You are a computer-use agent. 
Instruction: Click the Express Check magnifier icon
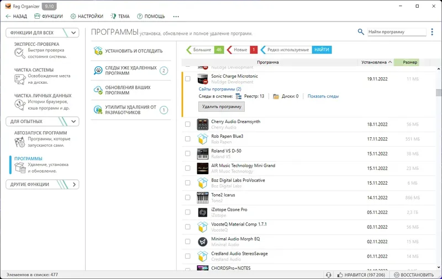point(20,53)
